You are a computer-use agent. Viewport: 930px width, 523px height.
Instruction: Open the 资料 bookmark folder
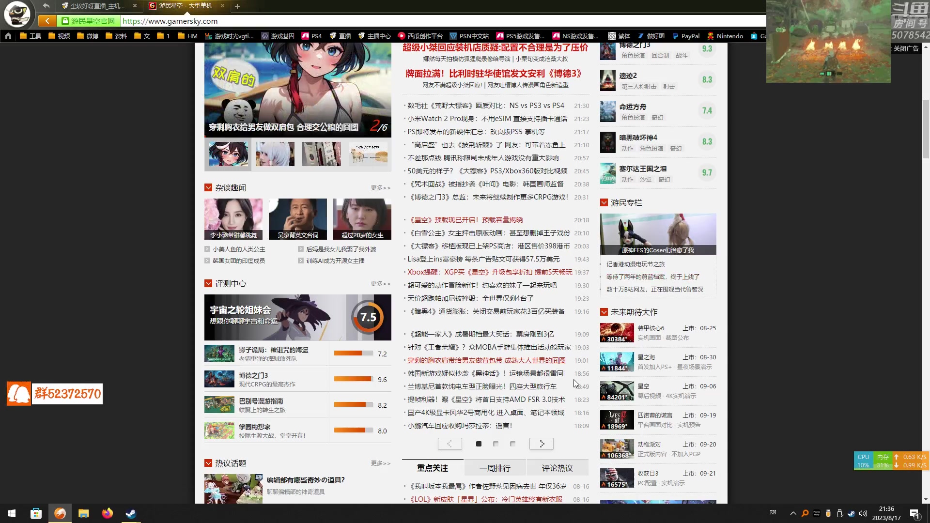click(116, 36)
